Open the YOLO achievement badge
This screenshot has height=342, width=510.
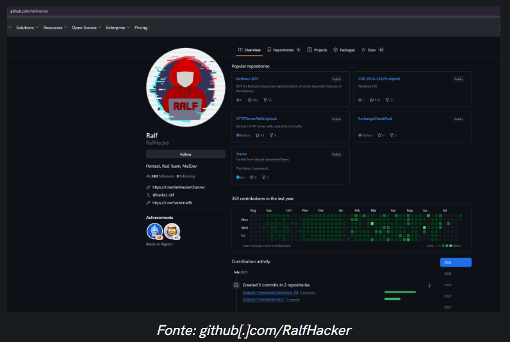coord(171,231)
